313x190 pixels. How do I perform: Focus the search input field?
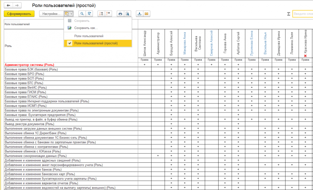pos(303,14)
